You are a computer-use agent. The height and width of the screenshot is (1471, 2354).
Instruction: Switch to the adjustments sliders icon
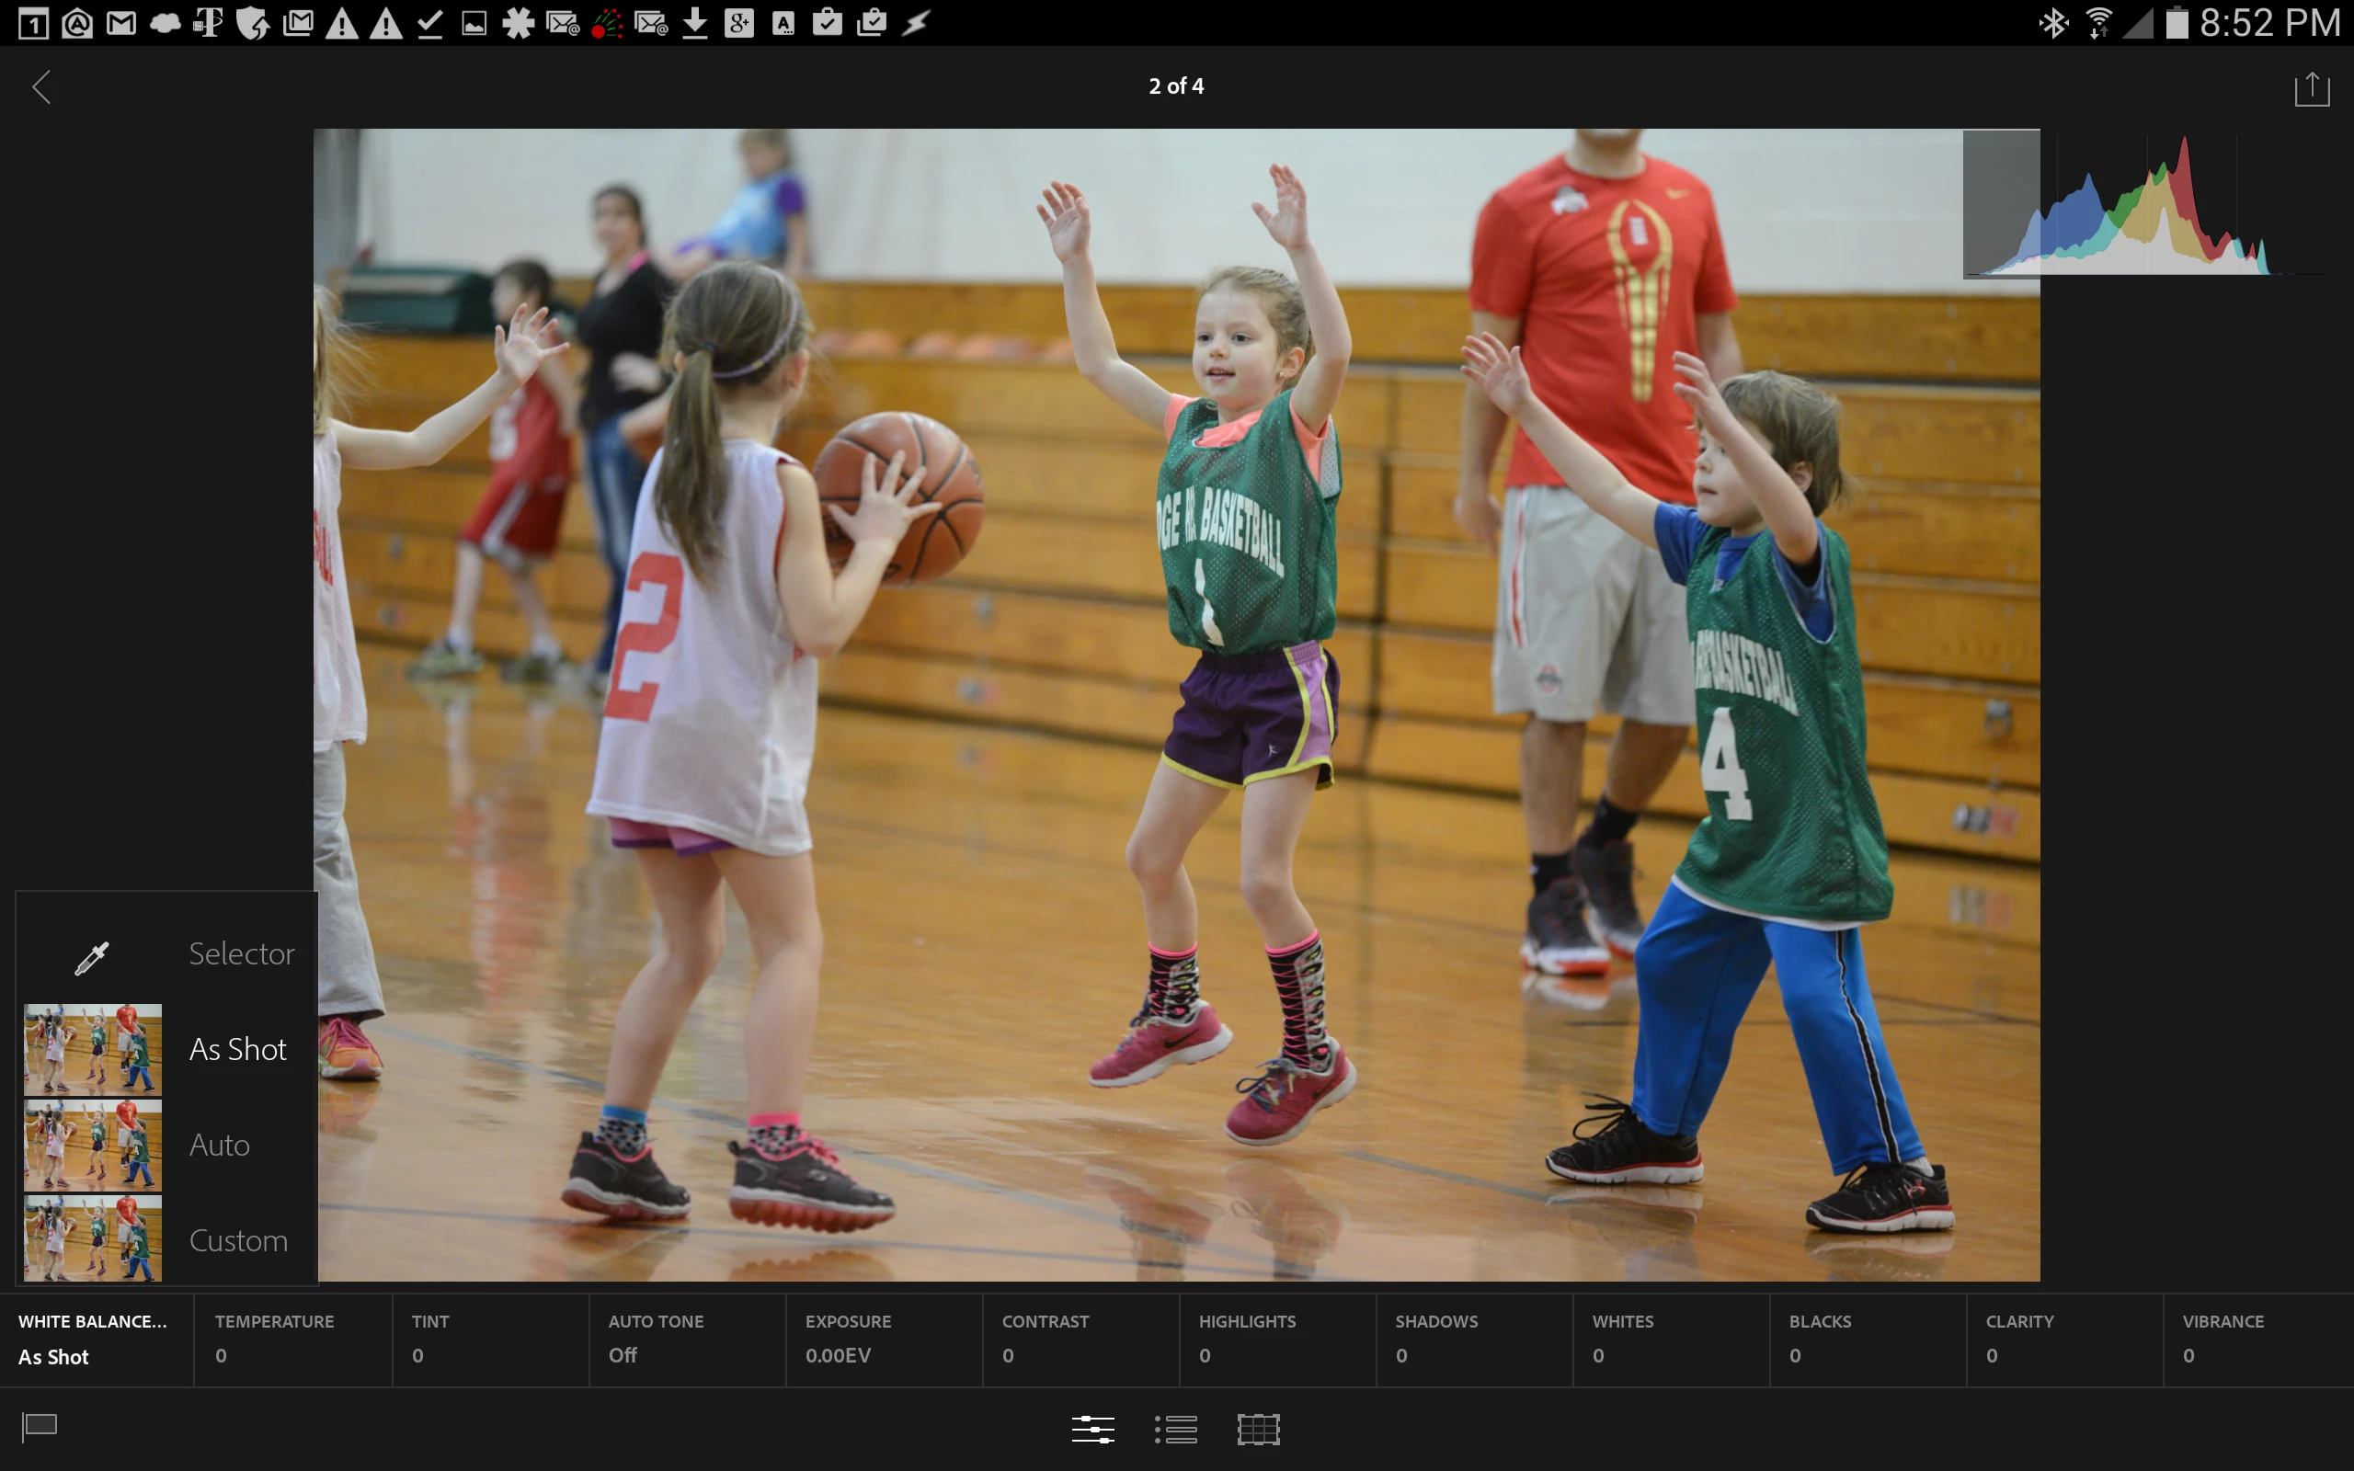click(x=1092, y=1428)
